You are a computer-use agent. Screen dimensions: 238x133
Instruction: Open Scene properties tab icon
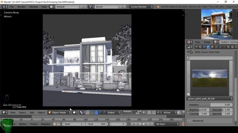[x=204, y=47]
